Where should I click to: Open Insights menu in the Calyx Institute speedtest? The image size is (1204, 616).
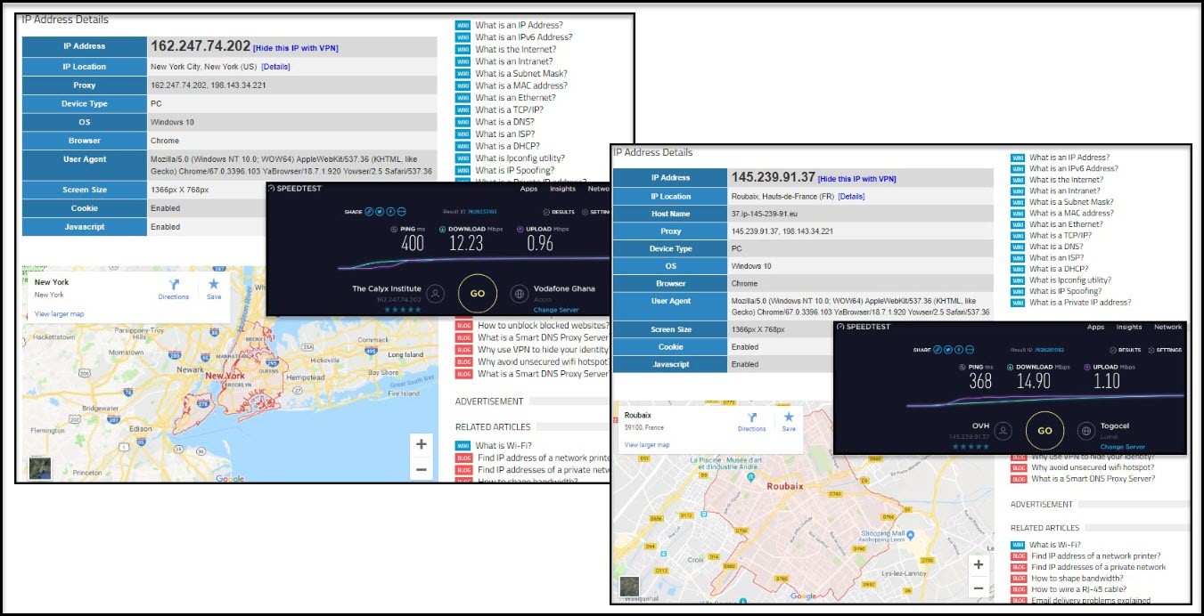pyautogui.click(x=562, y=189)
